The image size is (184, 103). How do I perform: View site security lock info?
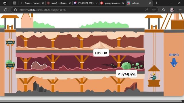coord(15,10)
